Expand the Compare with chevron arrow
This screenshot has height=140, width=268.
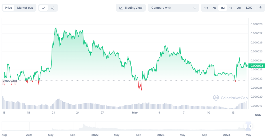pos(195,8)
